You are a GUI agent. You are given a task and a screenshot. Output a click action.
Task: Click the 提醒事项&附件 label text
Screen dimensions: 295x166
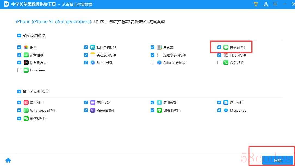174,55
